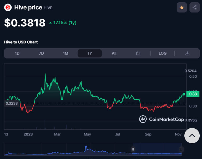202x159 pixels.
Task: Click the $0.3818 price value
Action: click(25, 23)
